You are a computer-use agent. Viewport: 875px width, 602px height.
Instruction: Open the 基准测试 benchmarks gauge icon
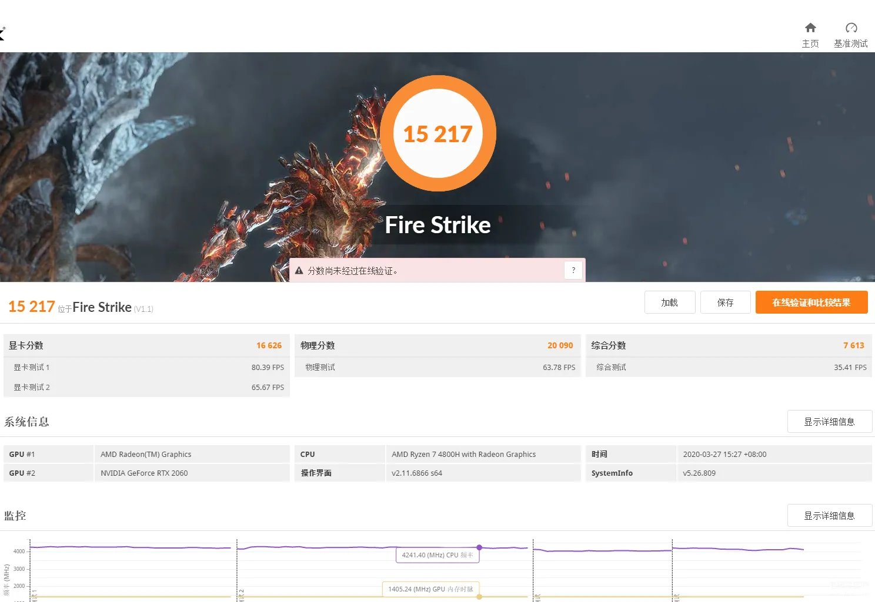click(851, 28)
